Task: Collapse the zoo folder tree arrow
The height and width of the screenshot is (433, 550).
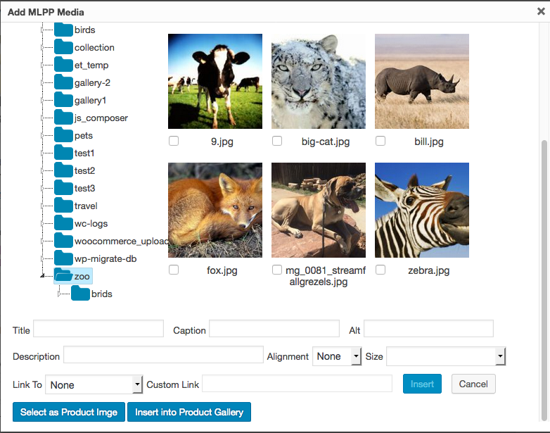Action: [x=43, y=276]
